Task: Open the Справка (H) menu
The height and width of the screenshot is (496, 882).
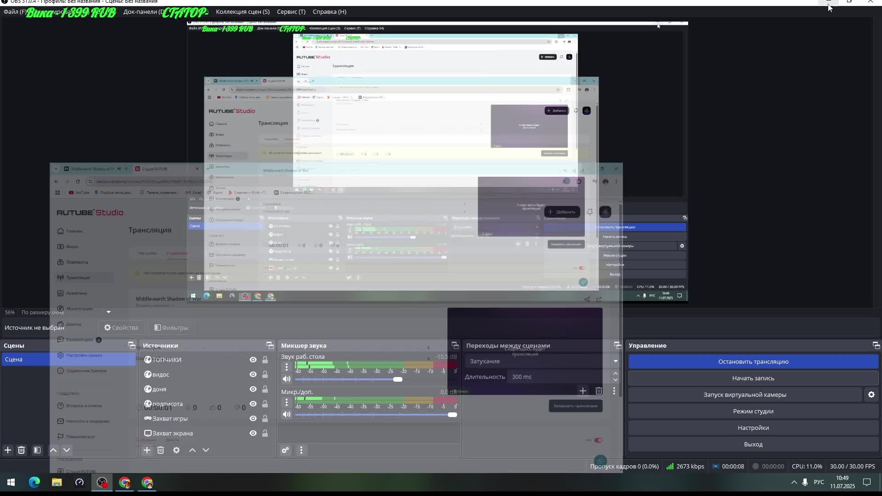Action: coord(329,11)
